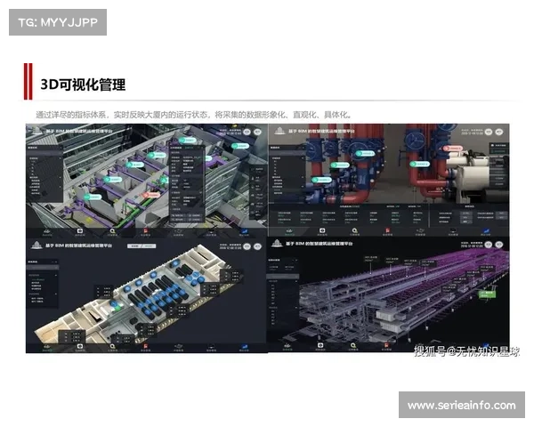Open red document icon in pipe-network panel's bottom bar

386,346
